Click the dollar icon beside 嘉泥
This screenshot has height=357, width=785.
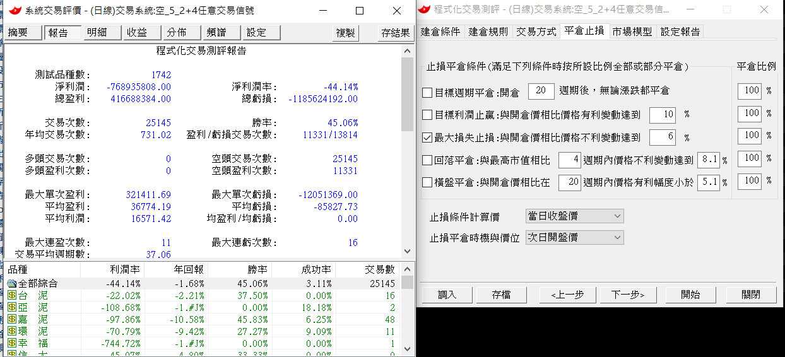pyautogui.click(x=12, y=319)
